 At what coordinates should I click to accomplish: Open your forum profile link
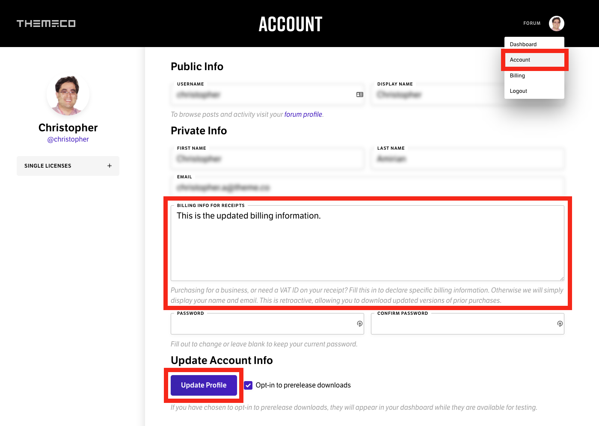click(303, 114)
